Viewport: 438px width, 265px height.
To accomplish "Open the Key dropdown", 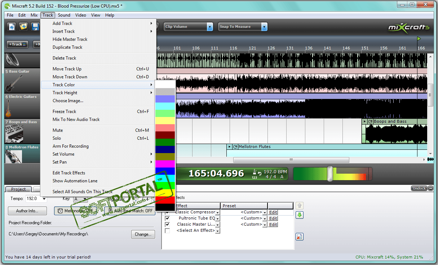I will pos(85,199).
